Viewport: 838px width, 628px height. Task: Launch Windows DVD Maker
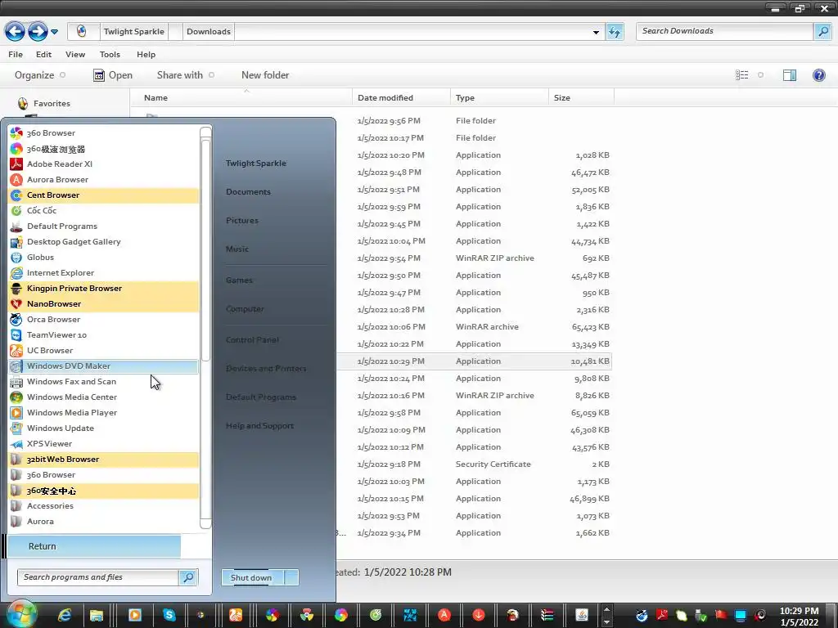pos(104,366)
